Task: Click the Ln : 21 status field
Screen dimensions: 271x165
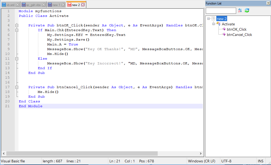Action: [x=115, y=161]
